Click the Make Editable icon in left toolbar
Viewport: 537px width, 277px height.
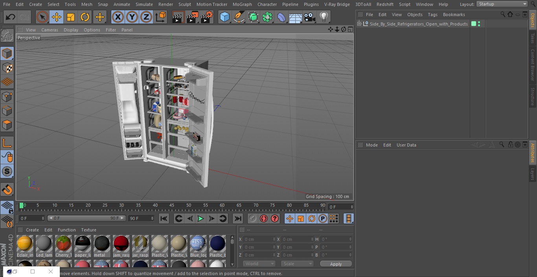tap(7, 36)
